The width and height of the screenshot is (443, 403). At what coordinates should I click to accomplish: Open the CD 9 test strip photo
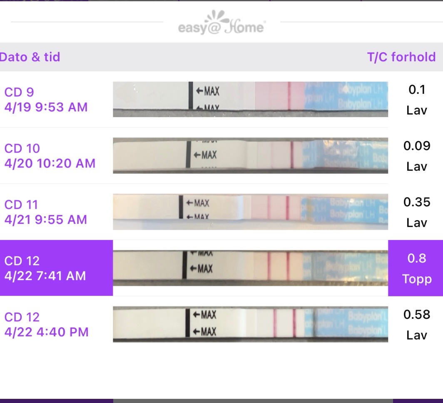(x=250, y=99)
